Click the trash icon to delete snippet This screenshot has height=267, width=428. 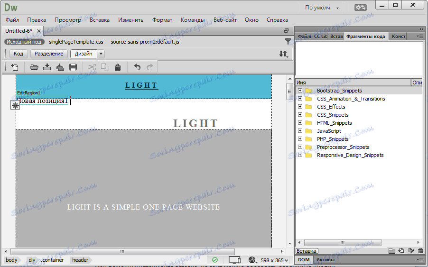[x=420, y=250]
